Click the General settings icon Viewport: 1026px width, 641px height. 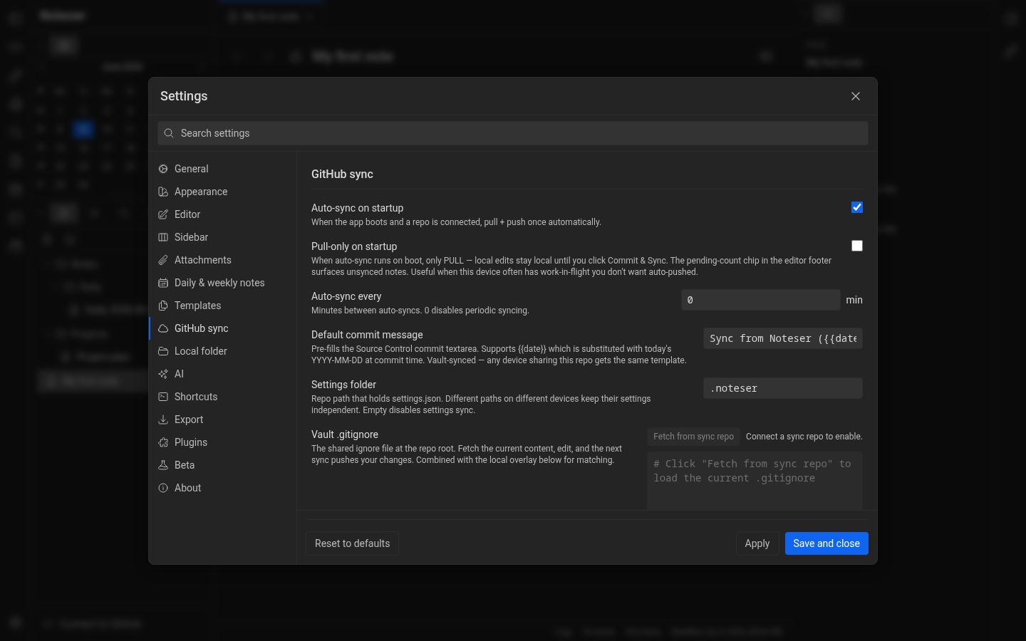pos(163,169)
